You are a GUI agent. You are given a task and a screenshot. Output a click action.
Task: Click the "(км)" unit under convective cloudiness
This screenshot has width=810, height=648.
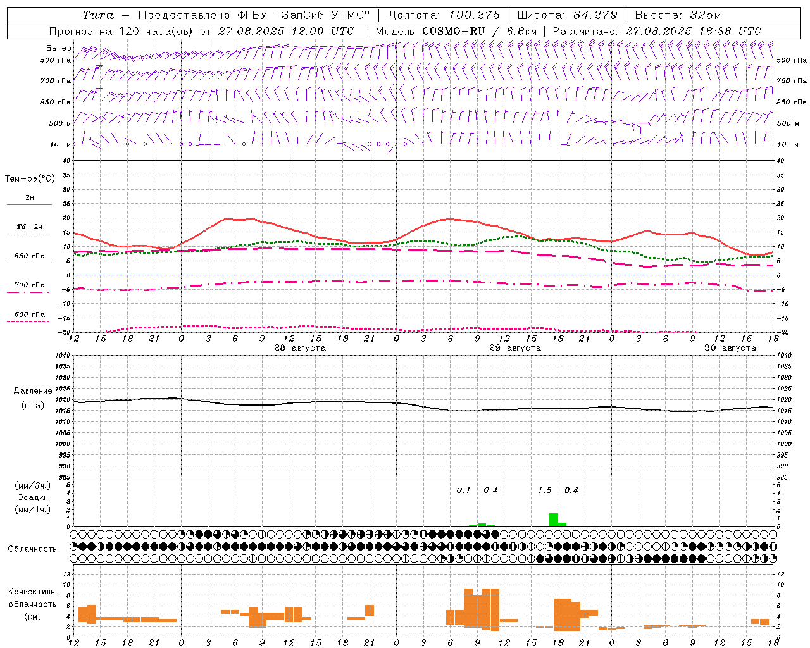33,616
